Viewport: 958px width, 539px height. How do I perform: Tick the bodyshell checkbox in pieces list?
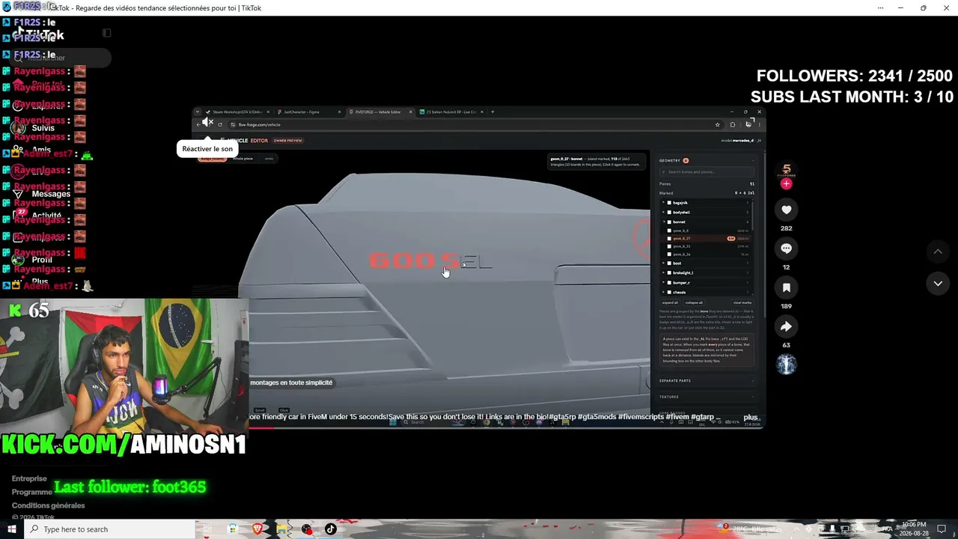[669, 213]
